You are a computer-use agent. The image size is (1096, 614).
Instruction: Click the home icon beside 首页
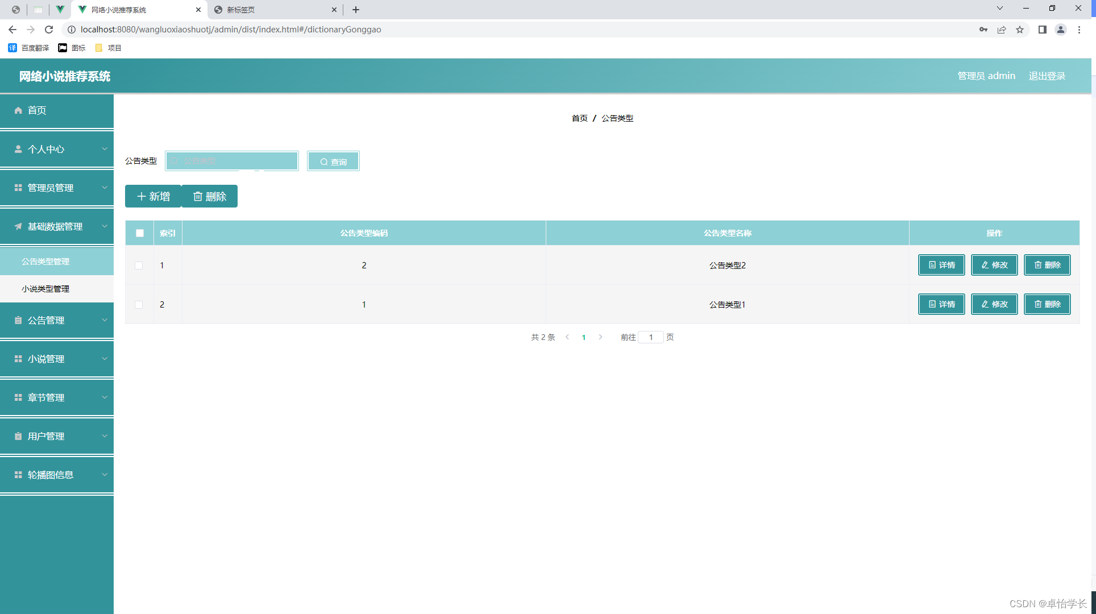click(x=18, y=110)
